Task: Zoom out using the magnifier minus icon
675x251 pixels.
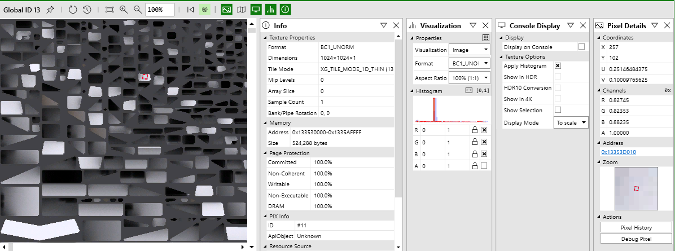Action: coord(138,9)
